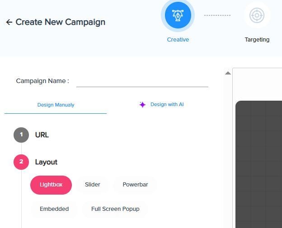Collapse the Layout section heading
This screenshot has width=282, height=228.
coord(46,162)
